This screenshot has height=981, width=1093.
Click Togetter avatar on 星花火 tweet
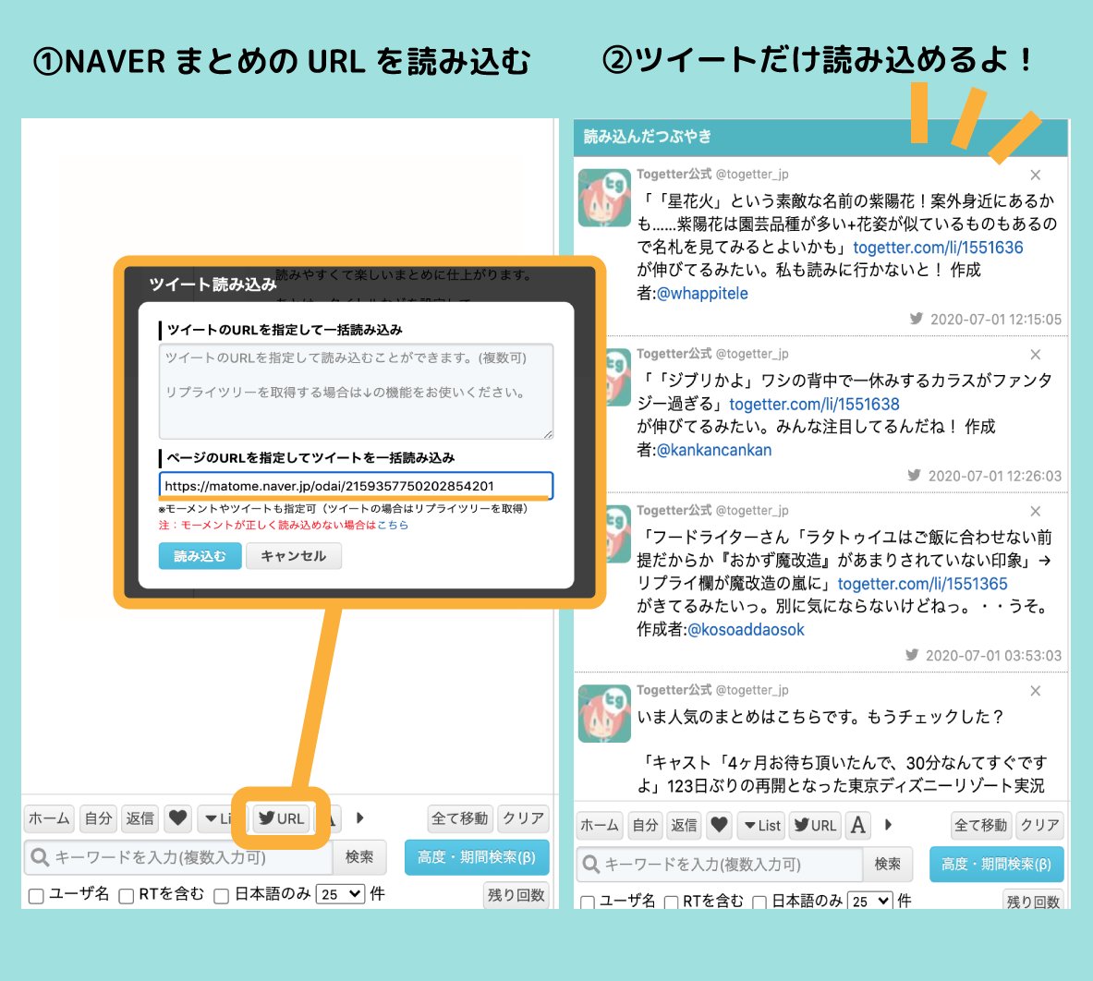coord(604,197)
